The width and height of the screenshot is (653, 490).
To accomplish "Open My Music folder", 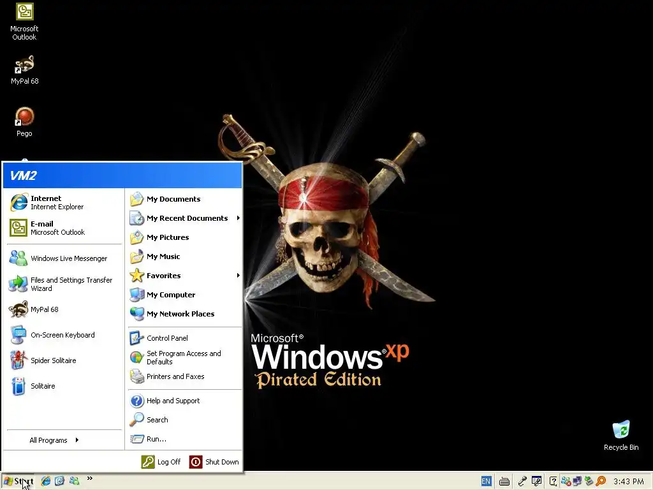I will [x=184, y=256].
